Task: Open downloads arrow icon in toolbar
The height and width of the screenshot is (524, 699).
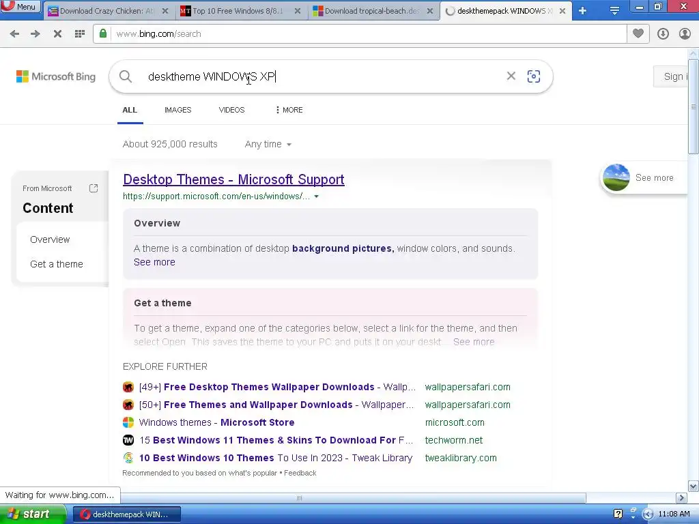Action: [663, 34]
